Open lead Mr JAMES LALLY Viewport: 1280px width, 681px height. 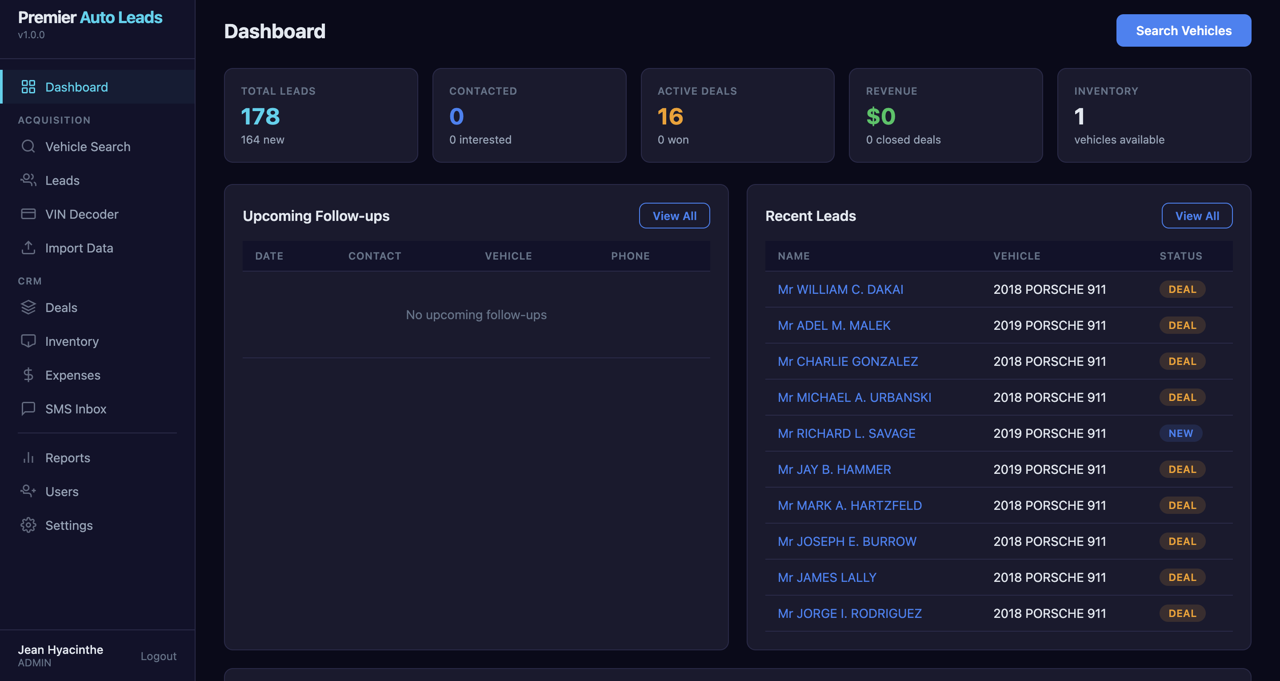click(827, 577)
